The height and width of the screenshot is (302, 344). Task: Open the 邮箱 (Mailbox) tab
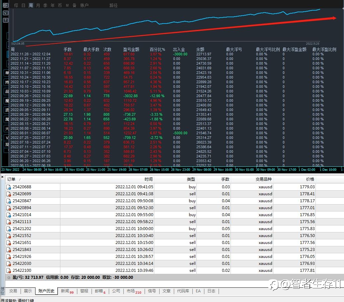[99, 291]
